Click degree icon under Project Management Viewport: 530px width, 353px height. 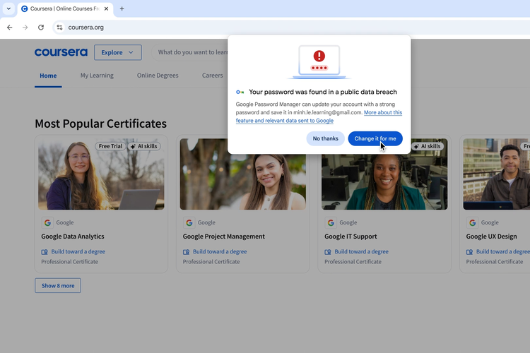coord(187,252)
